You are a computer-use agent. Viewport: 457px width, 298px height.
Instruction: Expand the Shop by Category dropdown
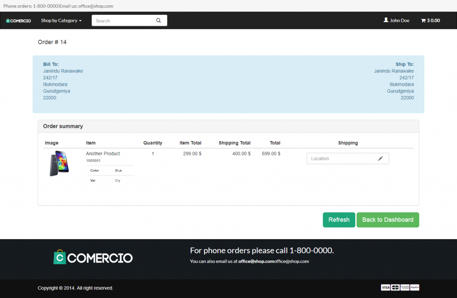tap(59, 21)
